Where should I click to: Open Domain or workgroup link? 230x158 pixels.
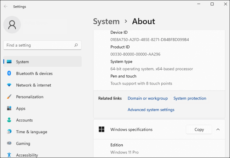(148, 98)
